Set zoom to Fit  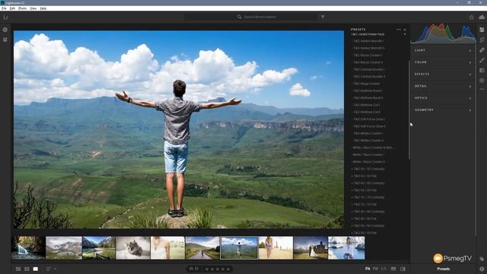click(368, 269)
